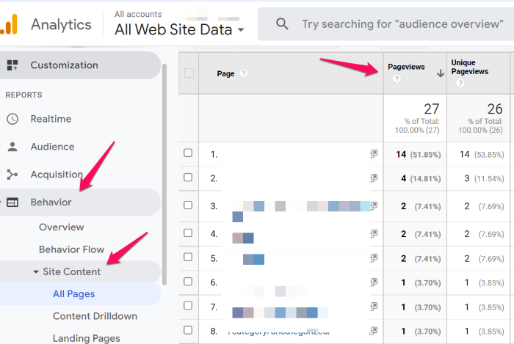Open row 3 page in new window

tap(374, 205)
